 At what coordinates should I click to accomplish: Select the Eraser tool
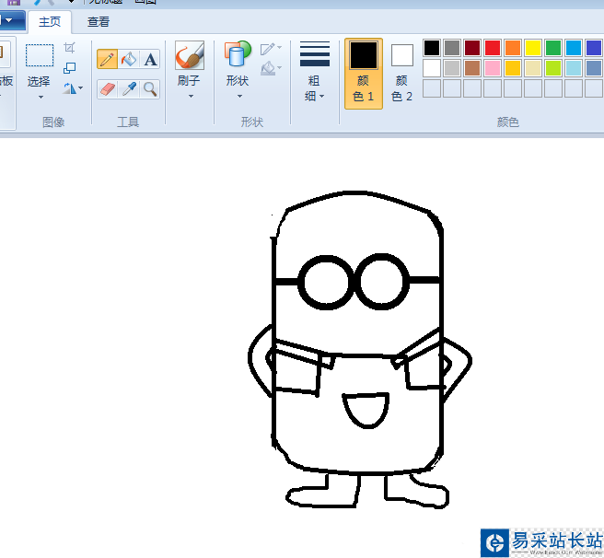pos(107,89)
